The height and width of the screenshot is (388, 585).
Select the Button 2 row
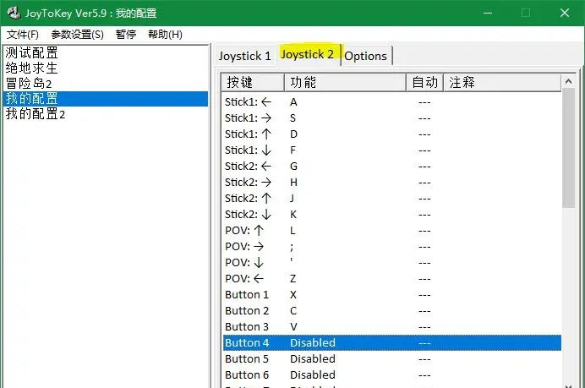[392, 311]
